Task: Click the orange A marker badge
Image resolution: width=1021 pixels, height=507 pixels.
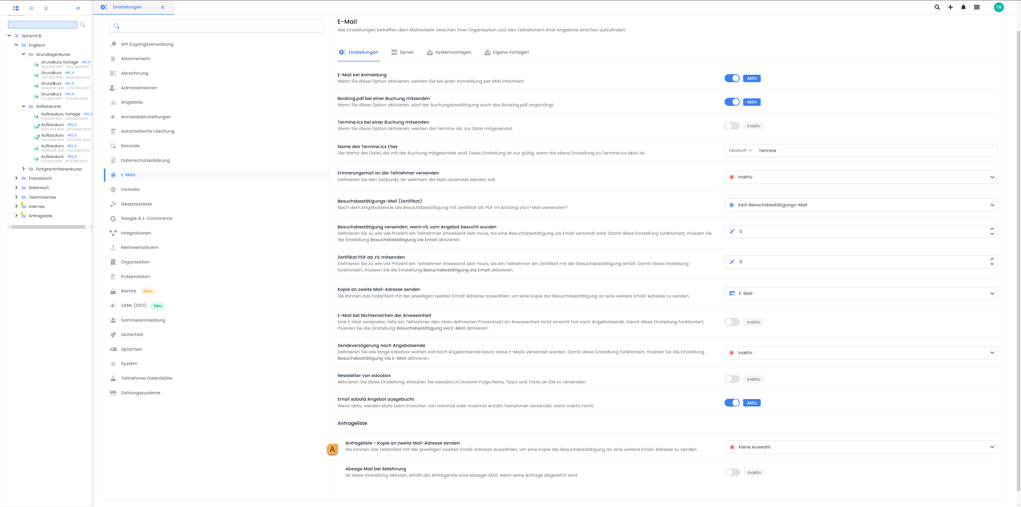Action: point(332,449)
